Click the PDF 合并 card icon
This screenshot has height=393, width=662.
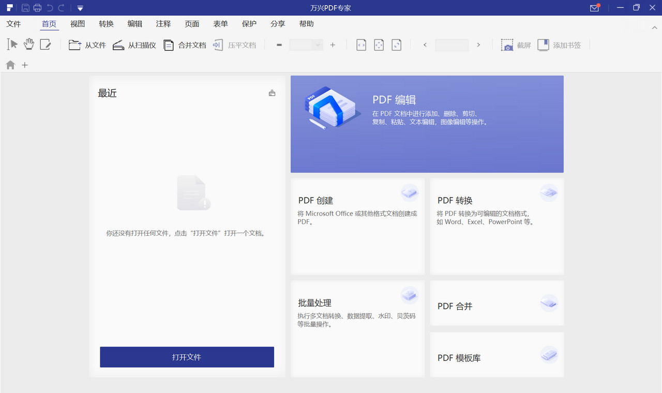point(549,303)
